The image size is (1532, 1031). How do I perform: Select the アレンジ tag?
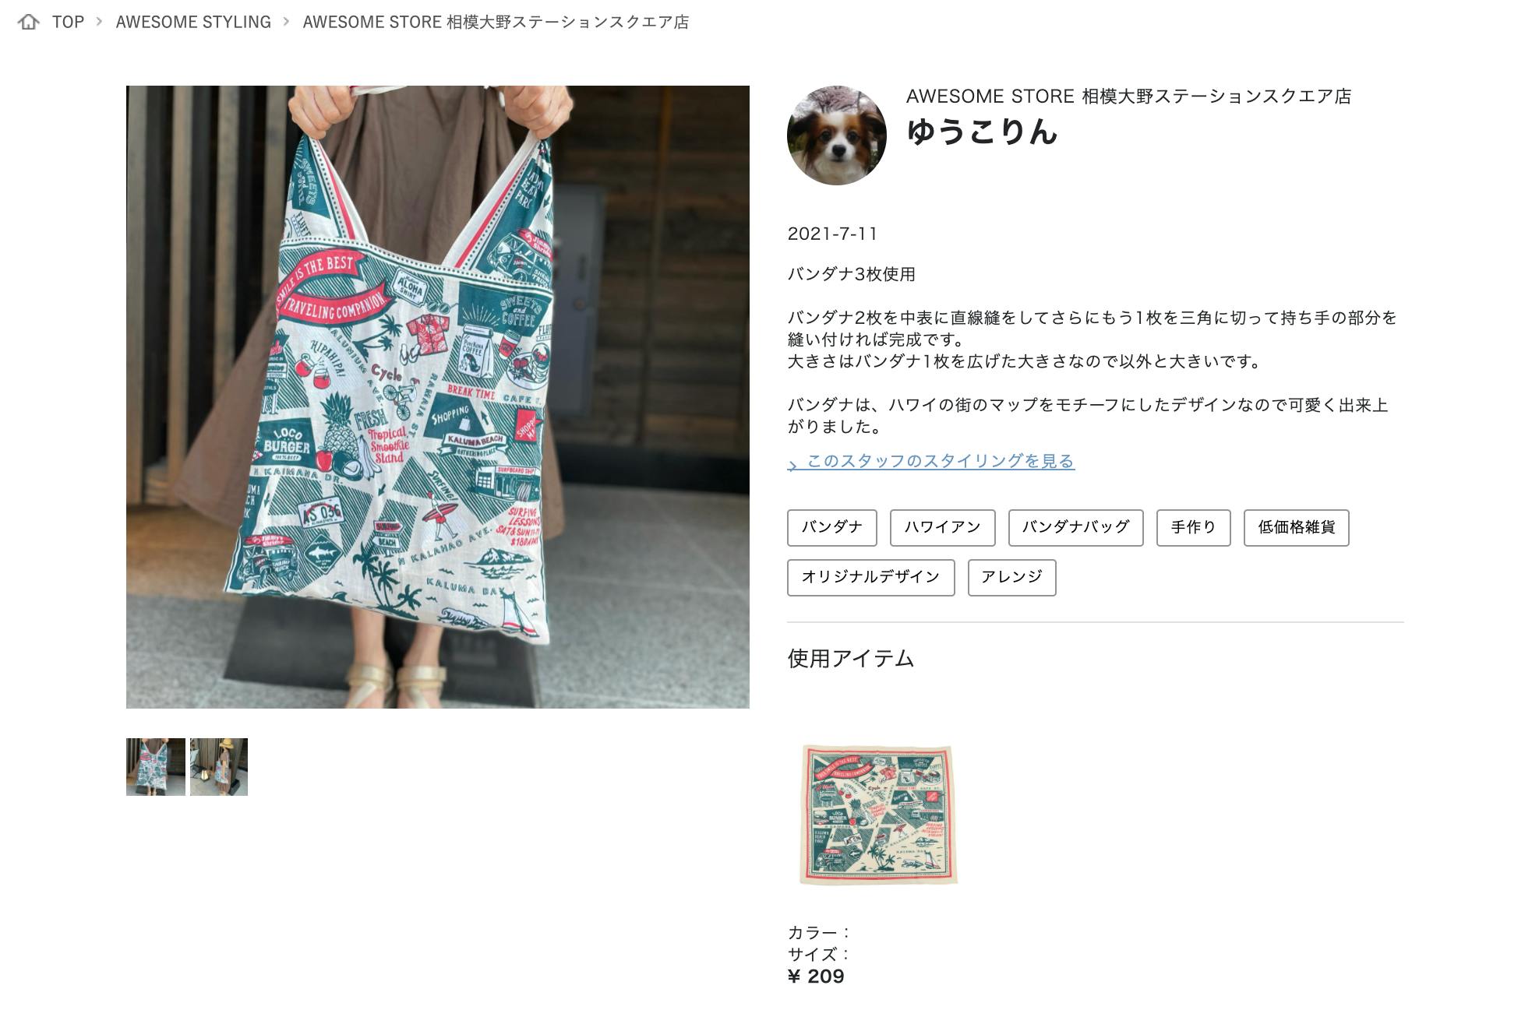(x=1011, y=578)
